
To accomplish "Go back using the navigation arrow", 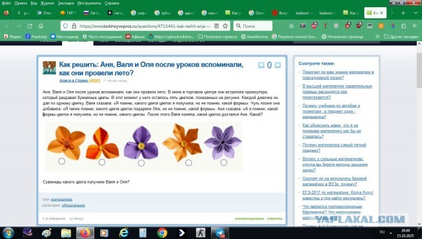I will [x=7, y=26].
